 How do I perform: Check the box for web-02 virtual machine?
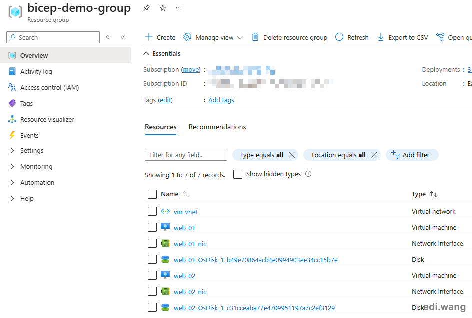[152, 275]
